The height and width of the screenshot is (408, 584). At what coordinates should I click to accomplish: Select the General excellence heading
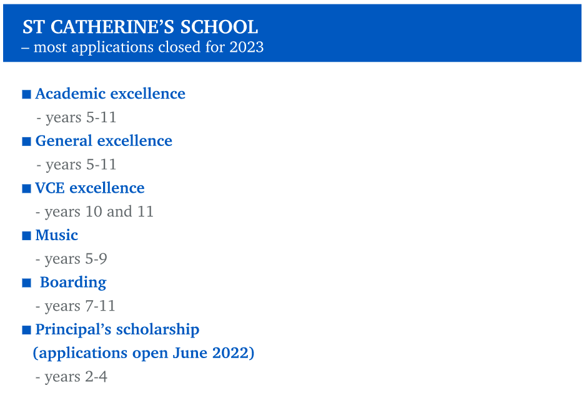[104, 141]
